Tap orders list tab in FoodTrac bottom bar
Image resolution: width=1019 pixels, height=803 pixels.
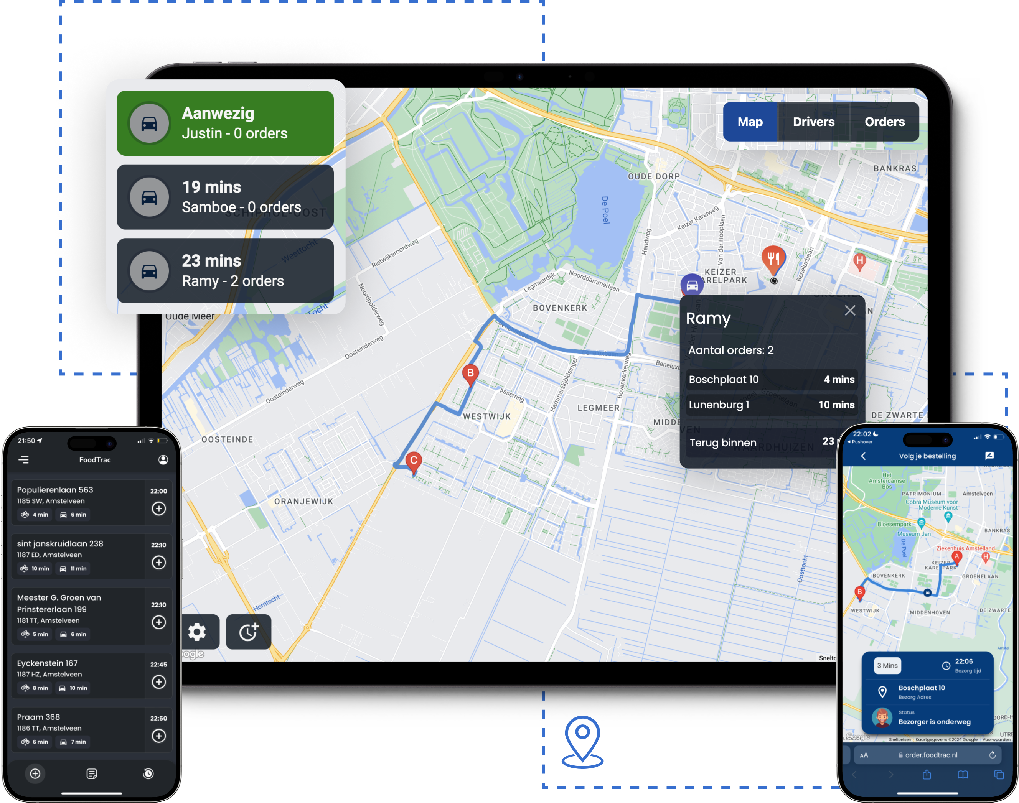pos(92,774)
